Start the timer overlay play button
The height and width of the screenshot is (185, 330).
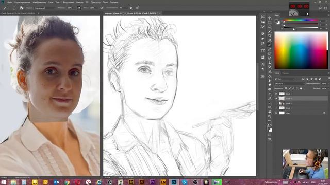[307, 14]
